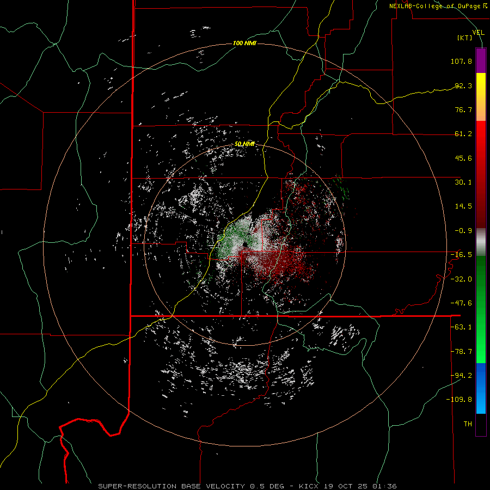Click the 76.7 velocity scale value
490x490 pixels.
coord(463,109)
